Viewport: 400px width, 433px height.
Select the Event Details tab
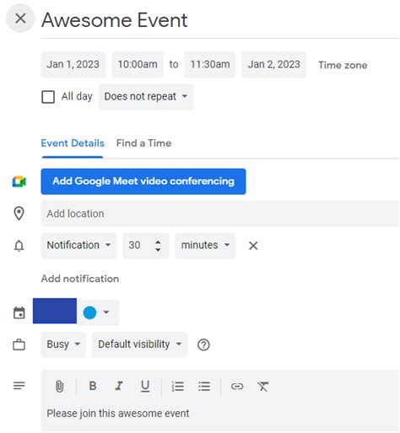point(73,143)
